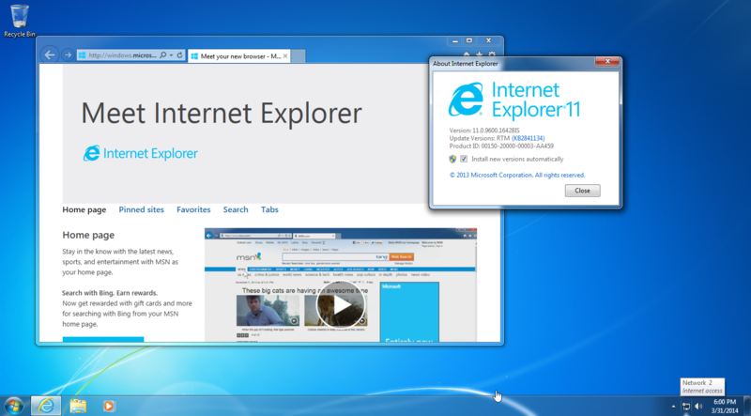Open the address bar autocomplete dropdown arrow
Image resolution: width=751 pixels, height=416 pixels.
click(x=171, y=55)
